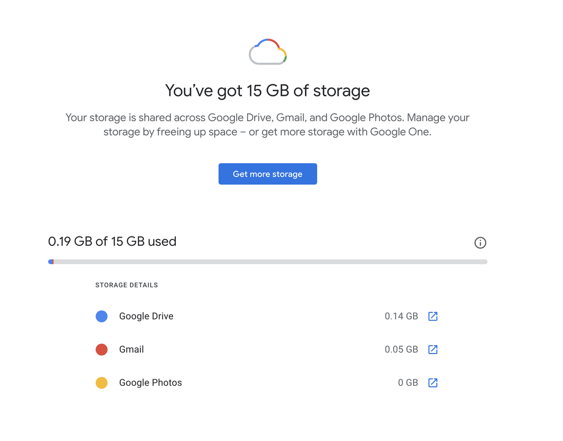Click the Google cloud logo icon
Viewport: 563px width, 441px height.
click(x=268, y=52)
